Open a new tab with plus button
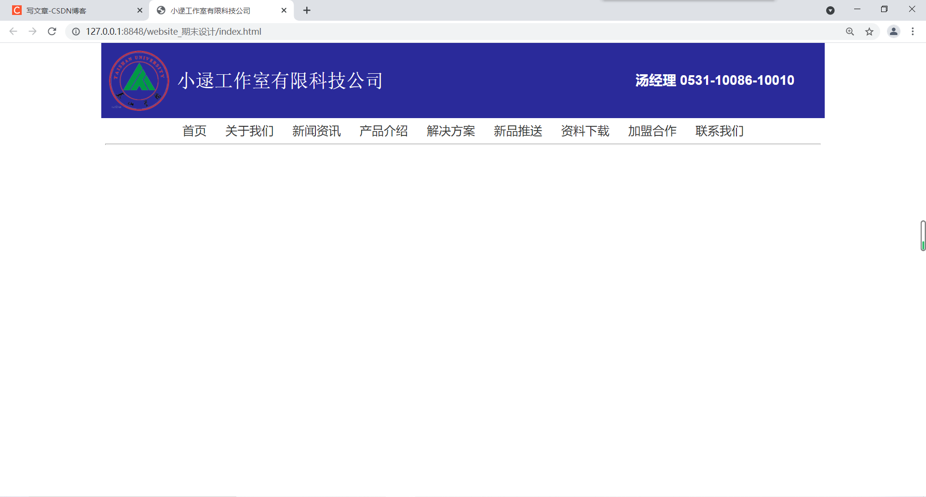Screen dimensions: 926x497 click(x=307, y=10)
